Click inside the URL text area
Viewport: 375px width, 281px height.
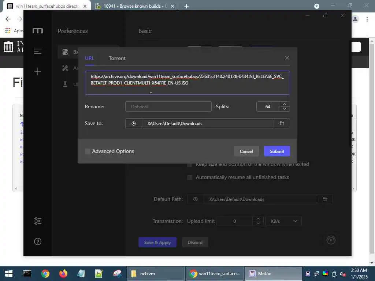[x=187, y=83]
